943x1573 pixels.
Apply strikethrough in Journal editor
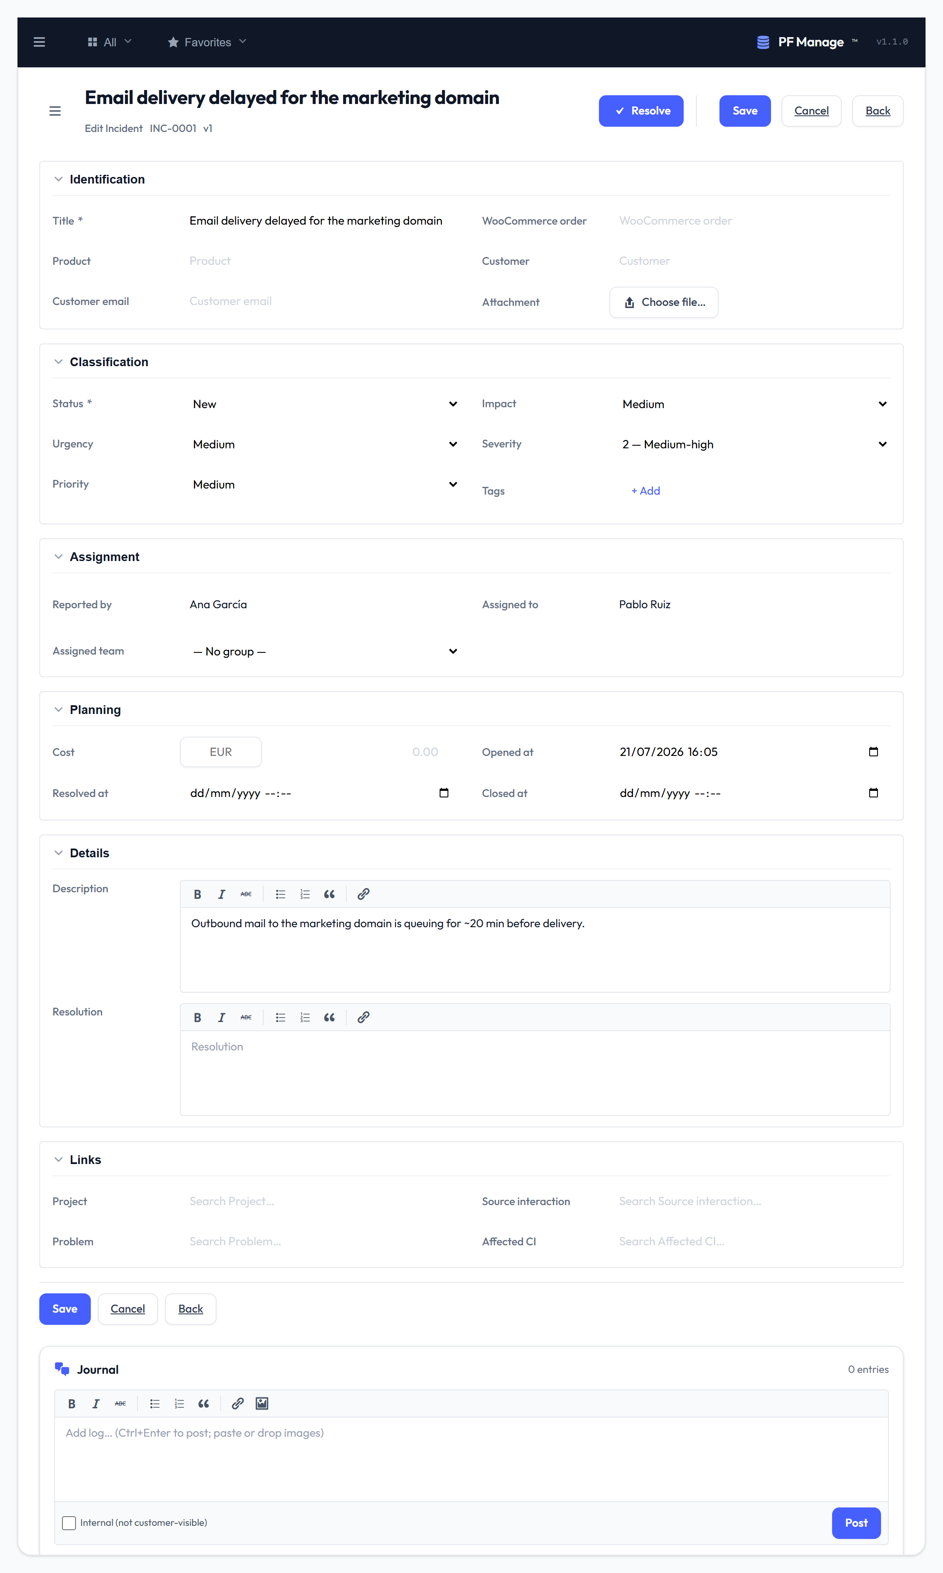pyautogui.click(x=120, y=1403)
